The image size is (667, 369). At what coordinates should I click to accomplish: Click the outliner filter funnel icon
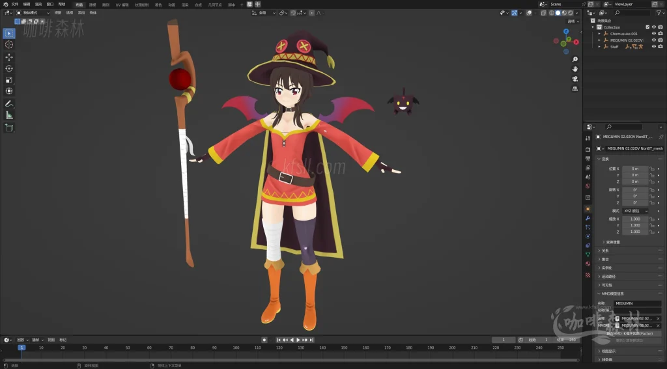pos(659,13)
